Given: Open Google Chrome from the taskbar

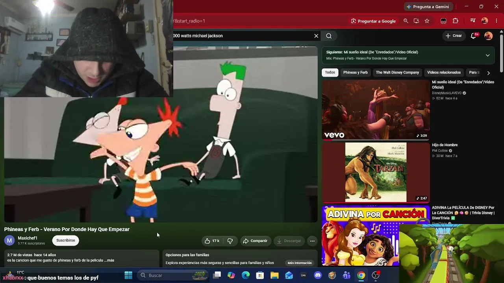Looking at the screenshot, I should [361, 275].
